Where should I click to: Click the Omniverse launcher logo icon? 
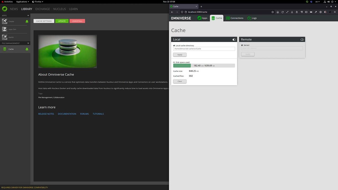click(4, 9)
